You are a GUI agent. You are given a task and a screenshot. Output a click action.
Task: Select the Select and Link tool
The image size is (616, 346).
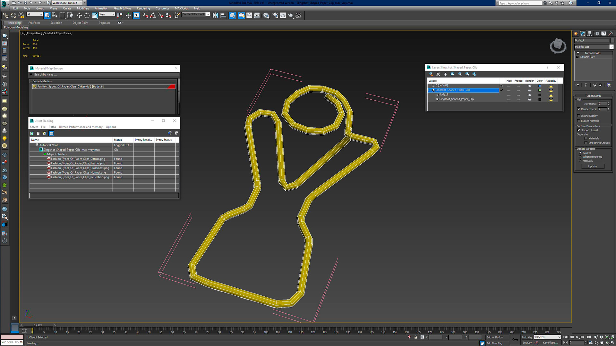(5, 15)
